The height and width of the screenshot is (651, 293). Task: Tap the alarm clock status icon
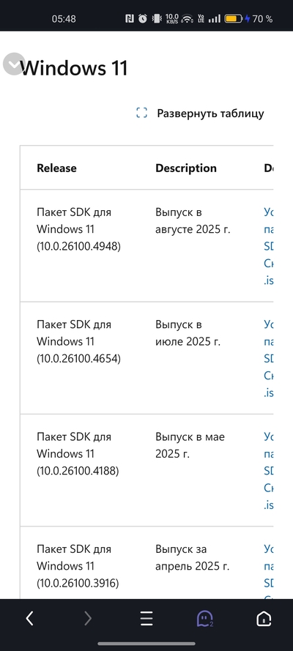point(143,19)
